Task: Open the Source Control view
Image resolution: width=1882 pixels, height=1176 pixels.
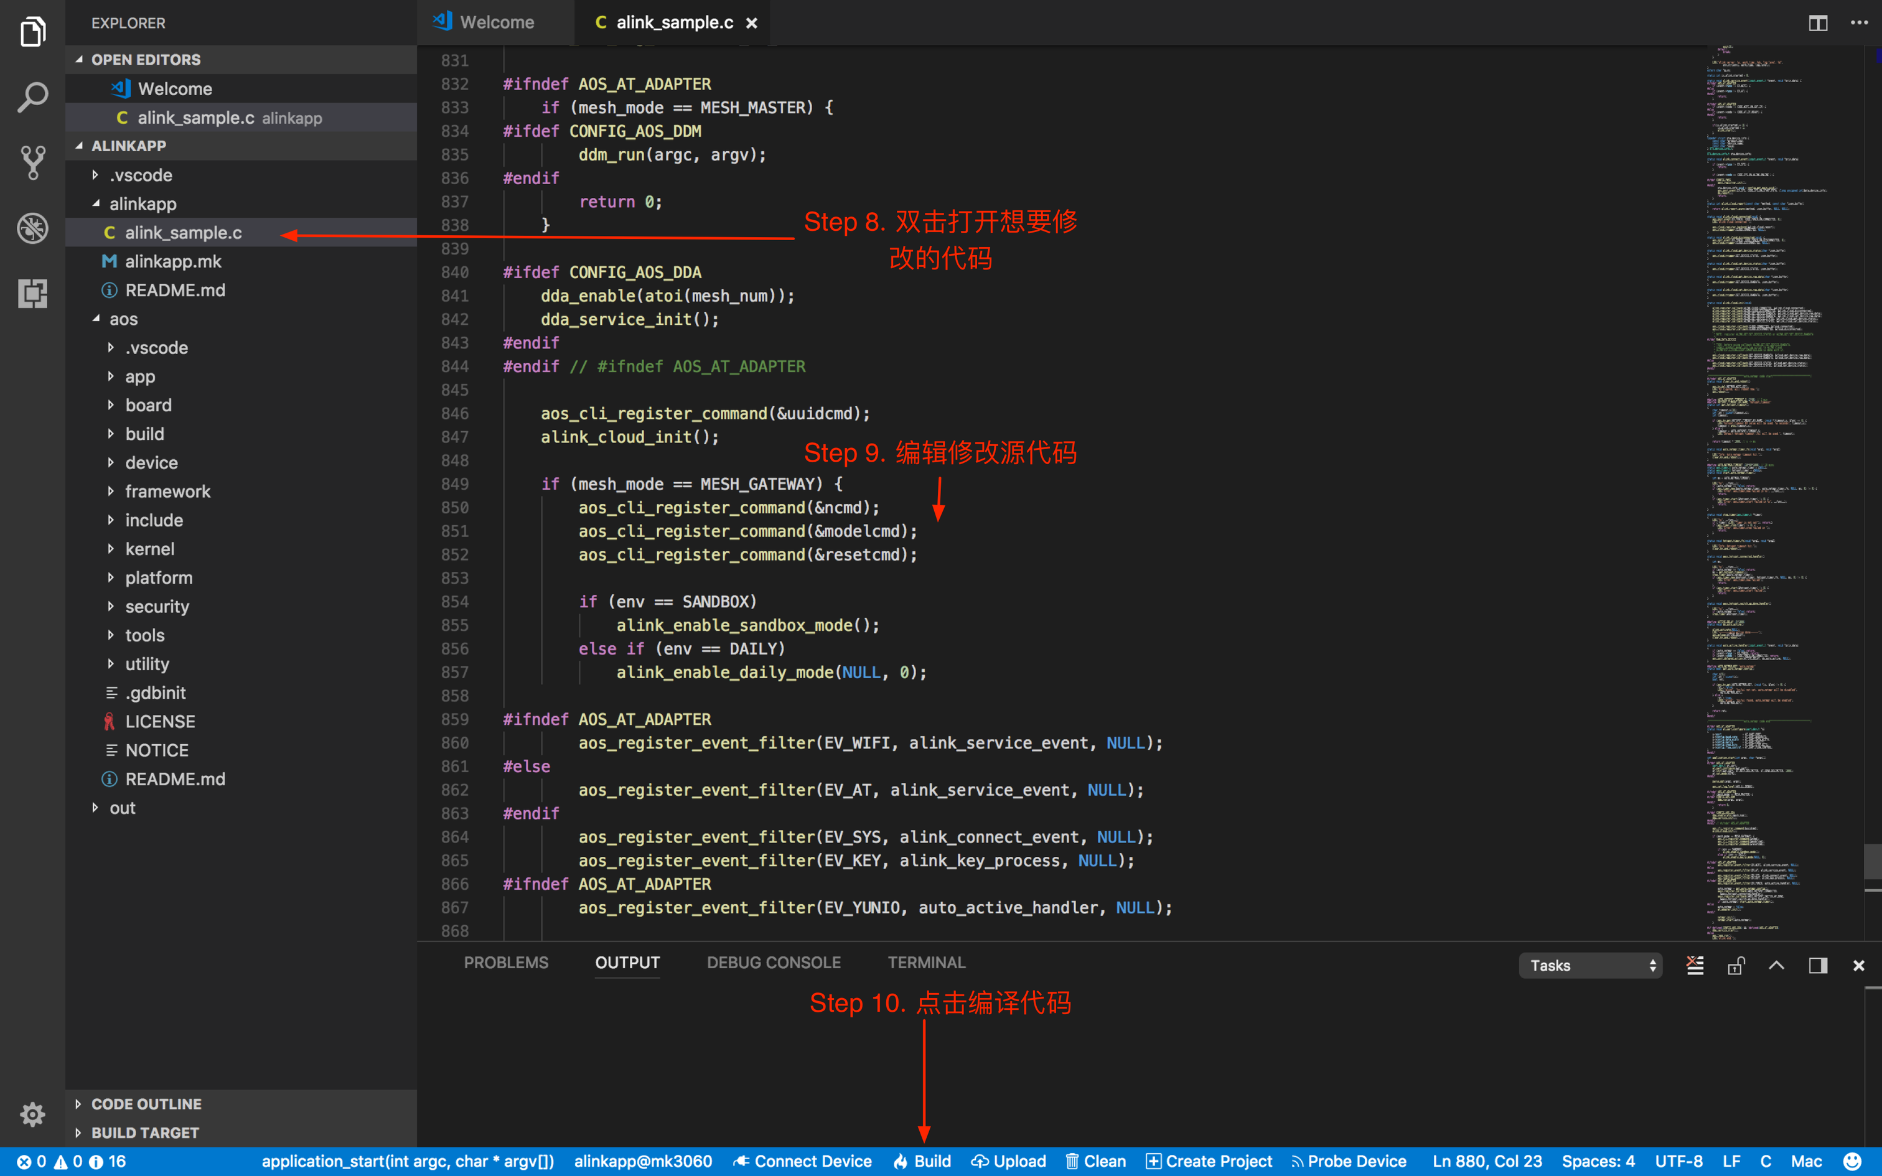Action: pyautogui.click(x=32, y=162)
